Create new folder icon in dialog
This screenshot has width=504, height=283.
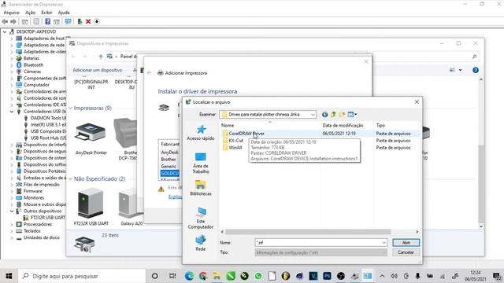342,114
